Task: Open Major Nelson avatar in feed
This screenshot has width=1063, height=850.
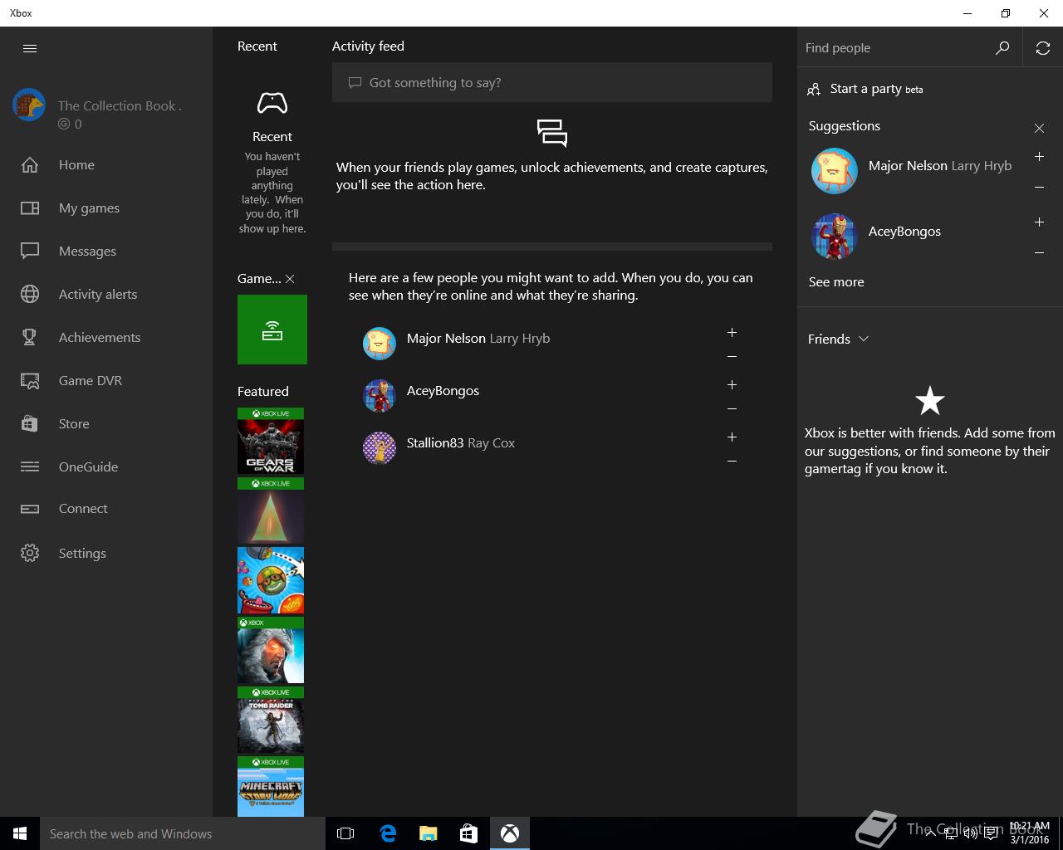Action: pyautogui.click(x=380, y=344)
